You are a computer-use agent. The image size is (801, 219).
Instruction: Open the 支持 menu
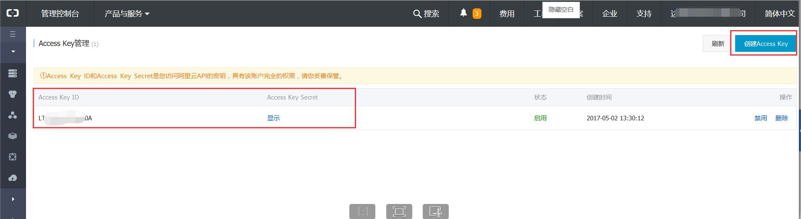tap(644, 14)
